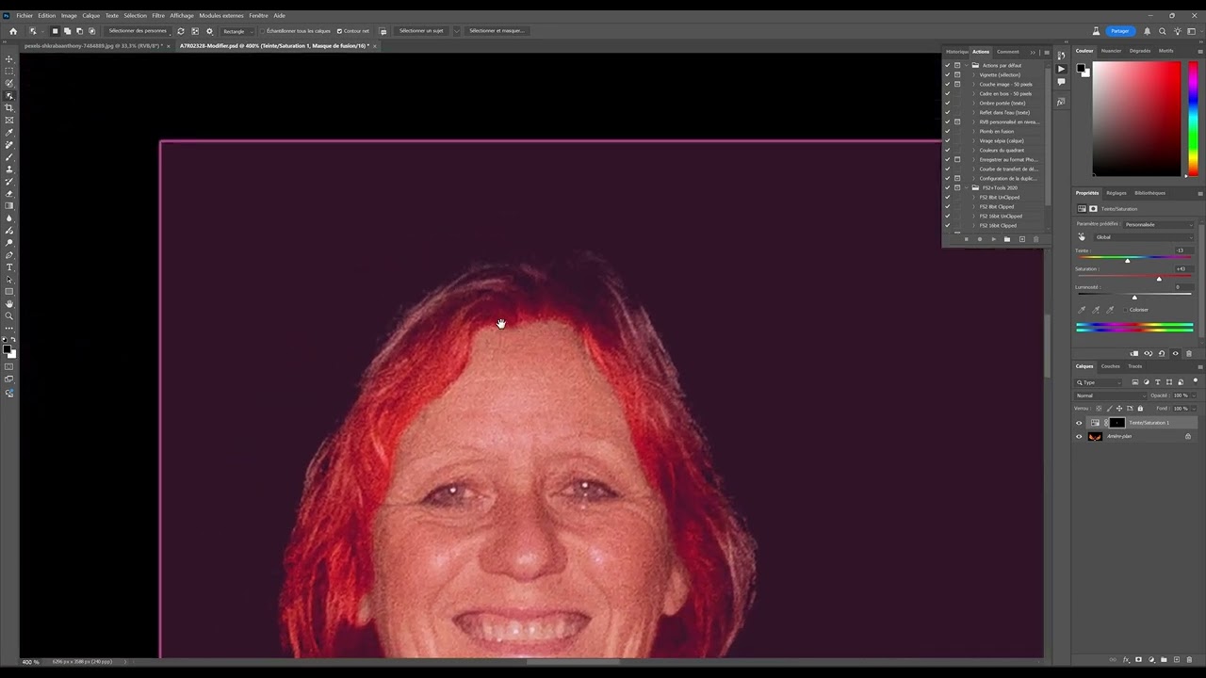Select the layer mask thumbnail of Teinte/Saturation 1
Image resolution: width=1206 pixels, height=678 pixels.
1117,423
